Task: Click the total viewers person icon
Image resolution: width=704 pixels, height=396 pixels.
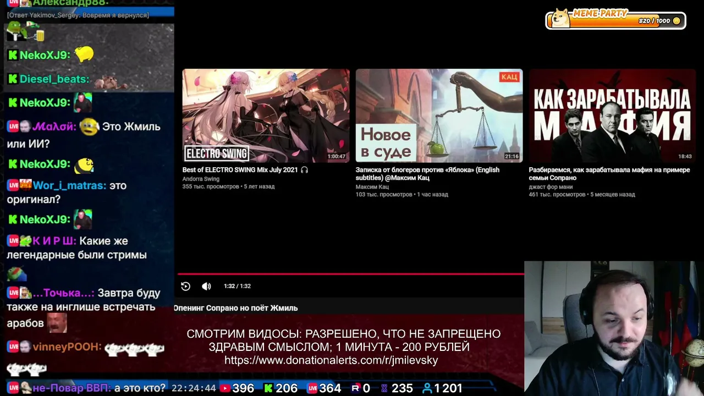Action: pos(427,388)
